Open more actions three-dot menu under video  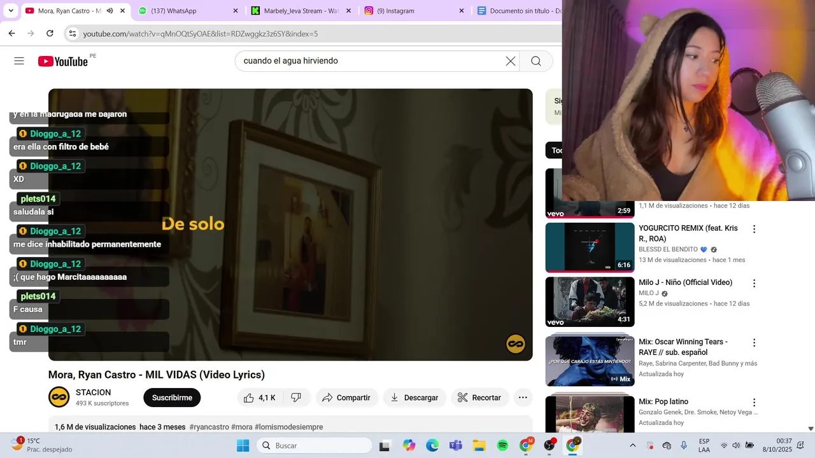click(523, 398)
